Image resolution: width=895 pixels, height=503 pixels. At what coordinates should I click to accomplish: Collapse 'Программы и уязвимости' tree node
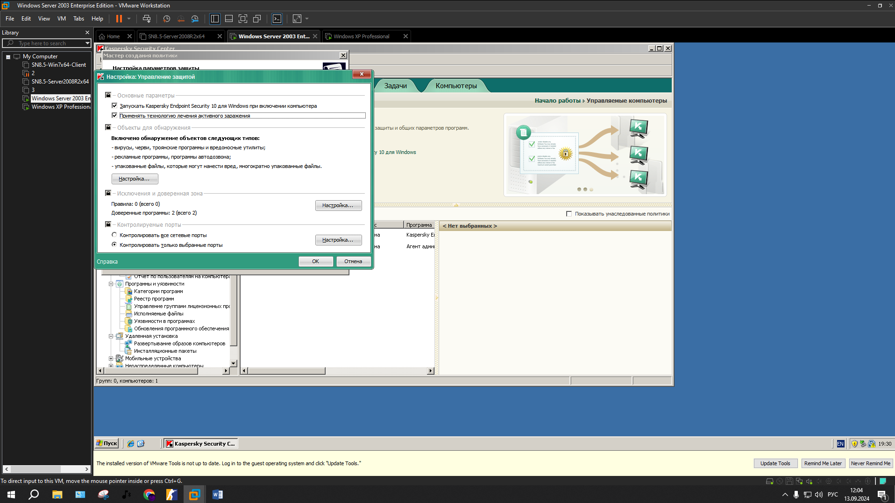[x=111, y=284]
